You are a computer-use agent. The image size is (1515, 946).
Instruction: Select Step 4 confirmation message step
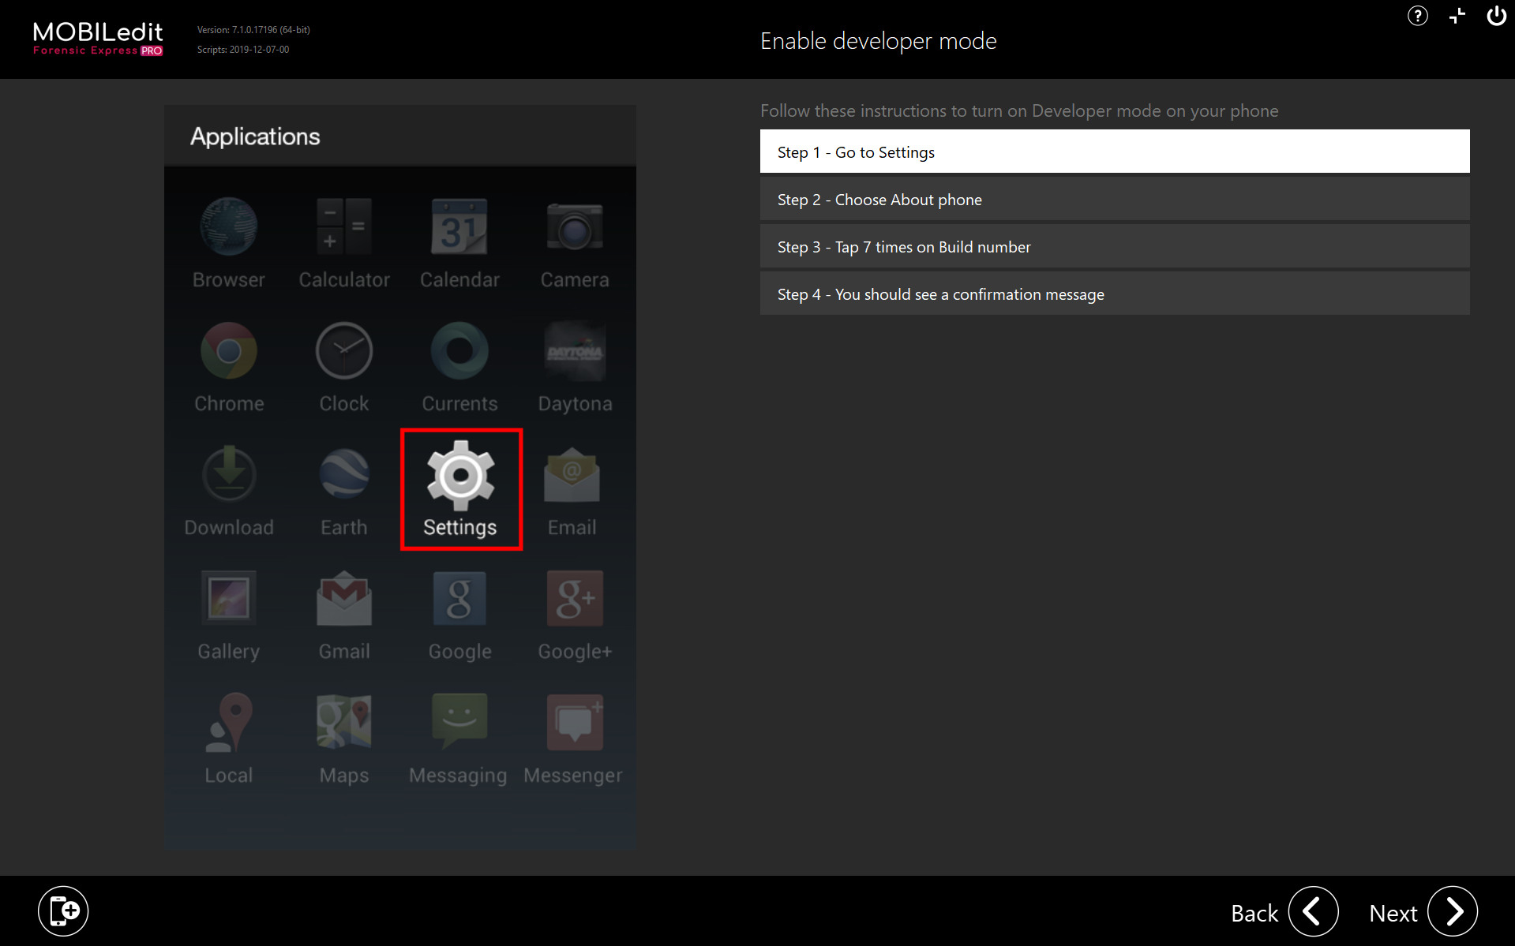pos(1115,294)
